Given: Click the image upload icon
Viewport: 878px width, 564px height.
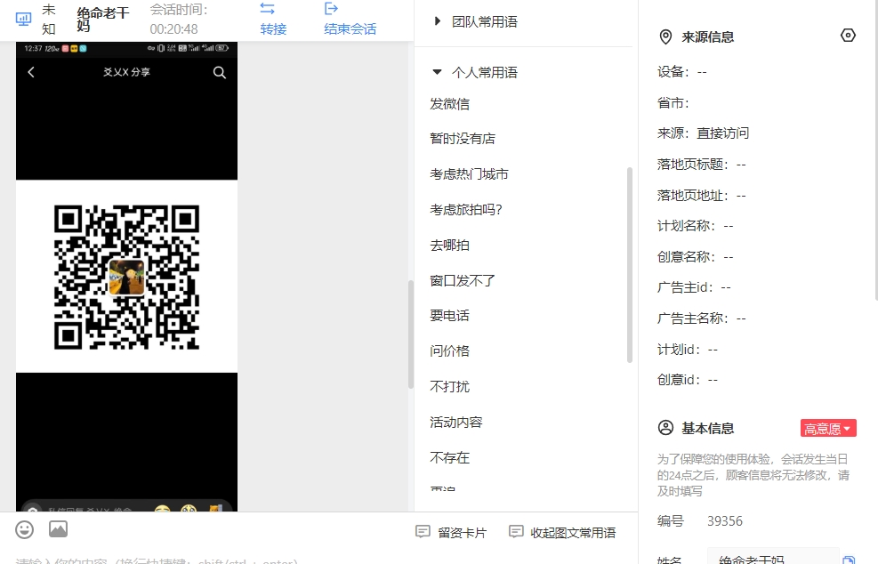Looking at the screenshot, I should click(x=58, y=529).
